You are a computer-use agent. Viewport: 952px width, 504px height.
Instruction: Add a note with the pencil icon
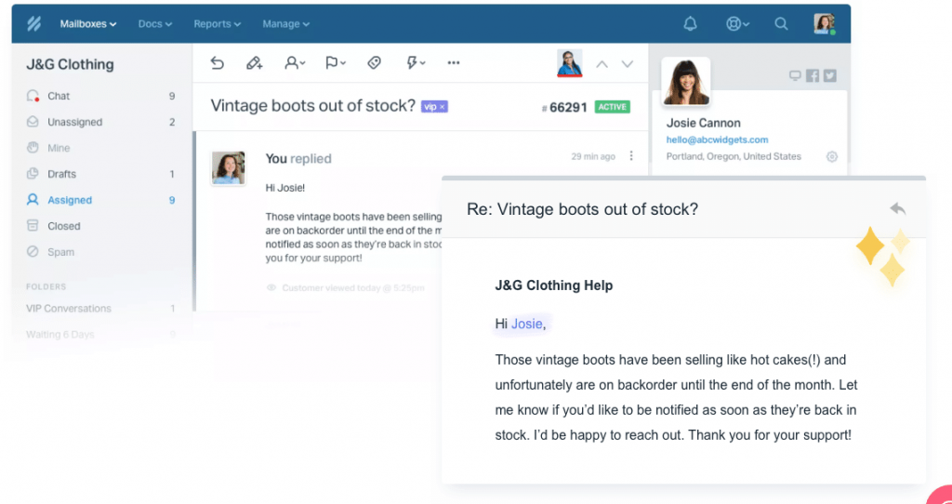pyautogui.click(x=254, y=62)
